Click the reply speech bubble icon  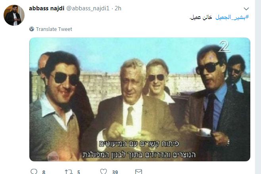[34, 171]
